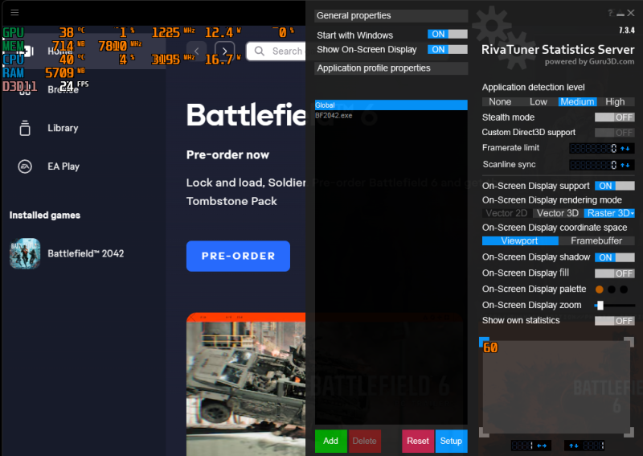The image size is (643, 456).
Task: Click the Library icon in sidebar
Action: point(25,128)
